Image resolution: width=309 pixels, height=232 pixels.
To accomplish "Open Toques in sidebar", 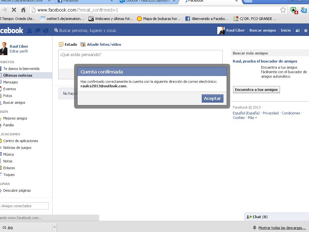I will pos(9,175).
